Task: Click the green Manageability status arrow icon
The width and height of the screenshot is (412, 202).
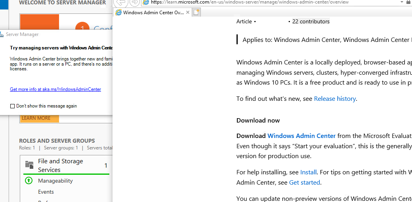Action: [29, 181]
